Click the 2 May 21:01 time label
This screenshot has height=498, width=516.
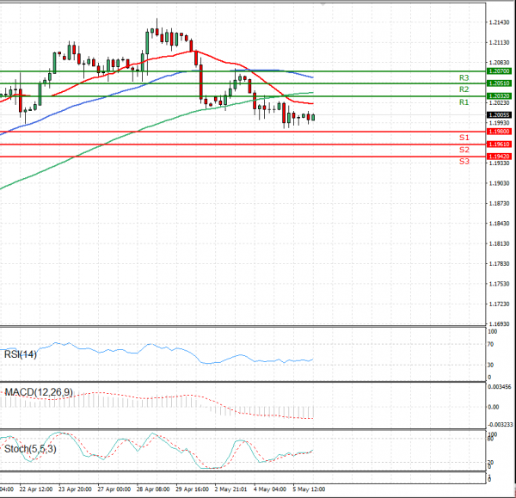click(230, 489)
